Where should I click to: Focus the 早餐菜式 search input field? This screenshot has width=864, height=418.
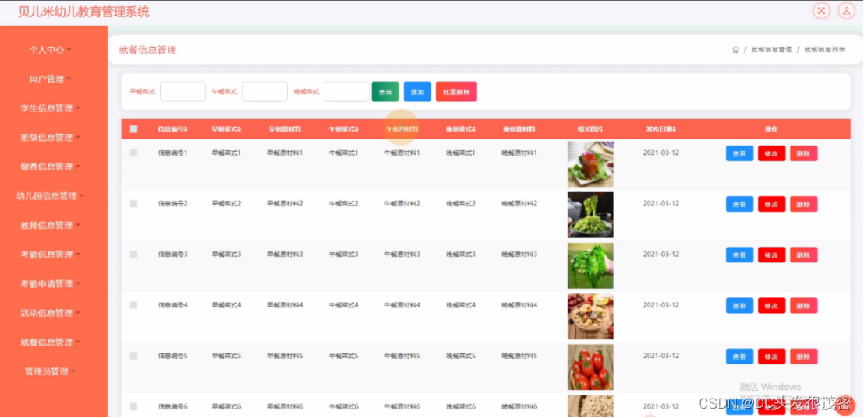(182, 92)
